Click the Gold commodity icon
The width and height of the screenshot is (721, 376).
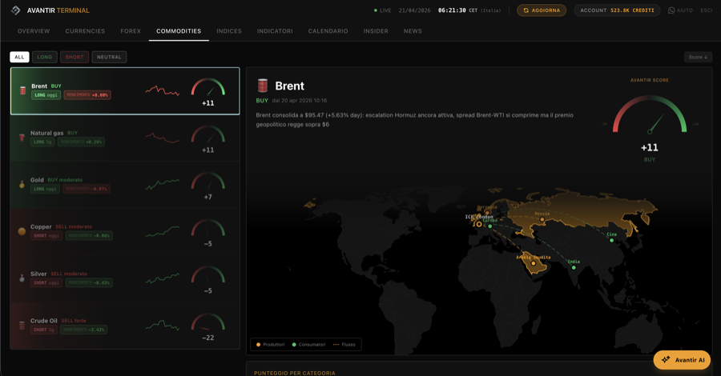[22, 185]
